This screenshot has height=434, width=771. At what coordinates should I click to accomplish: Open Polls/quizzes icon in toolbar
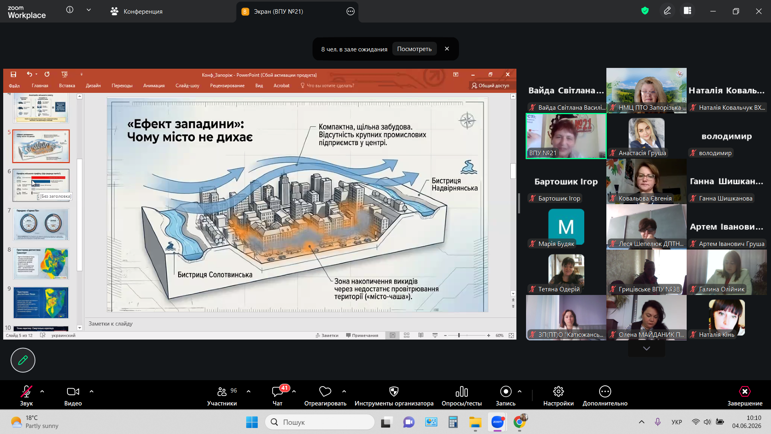click(x=462, y=391)
